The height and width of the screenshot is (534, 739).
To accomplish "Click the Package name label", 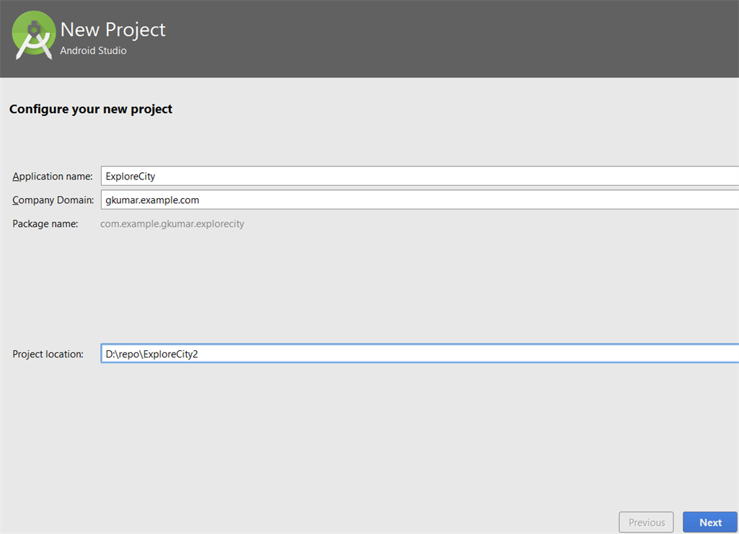I will tap(45, 224).
